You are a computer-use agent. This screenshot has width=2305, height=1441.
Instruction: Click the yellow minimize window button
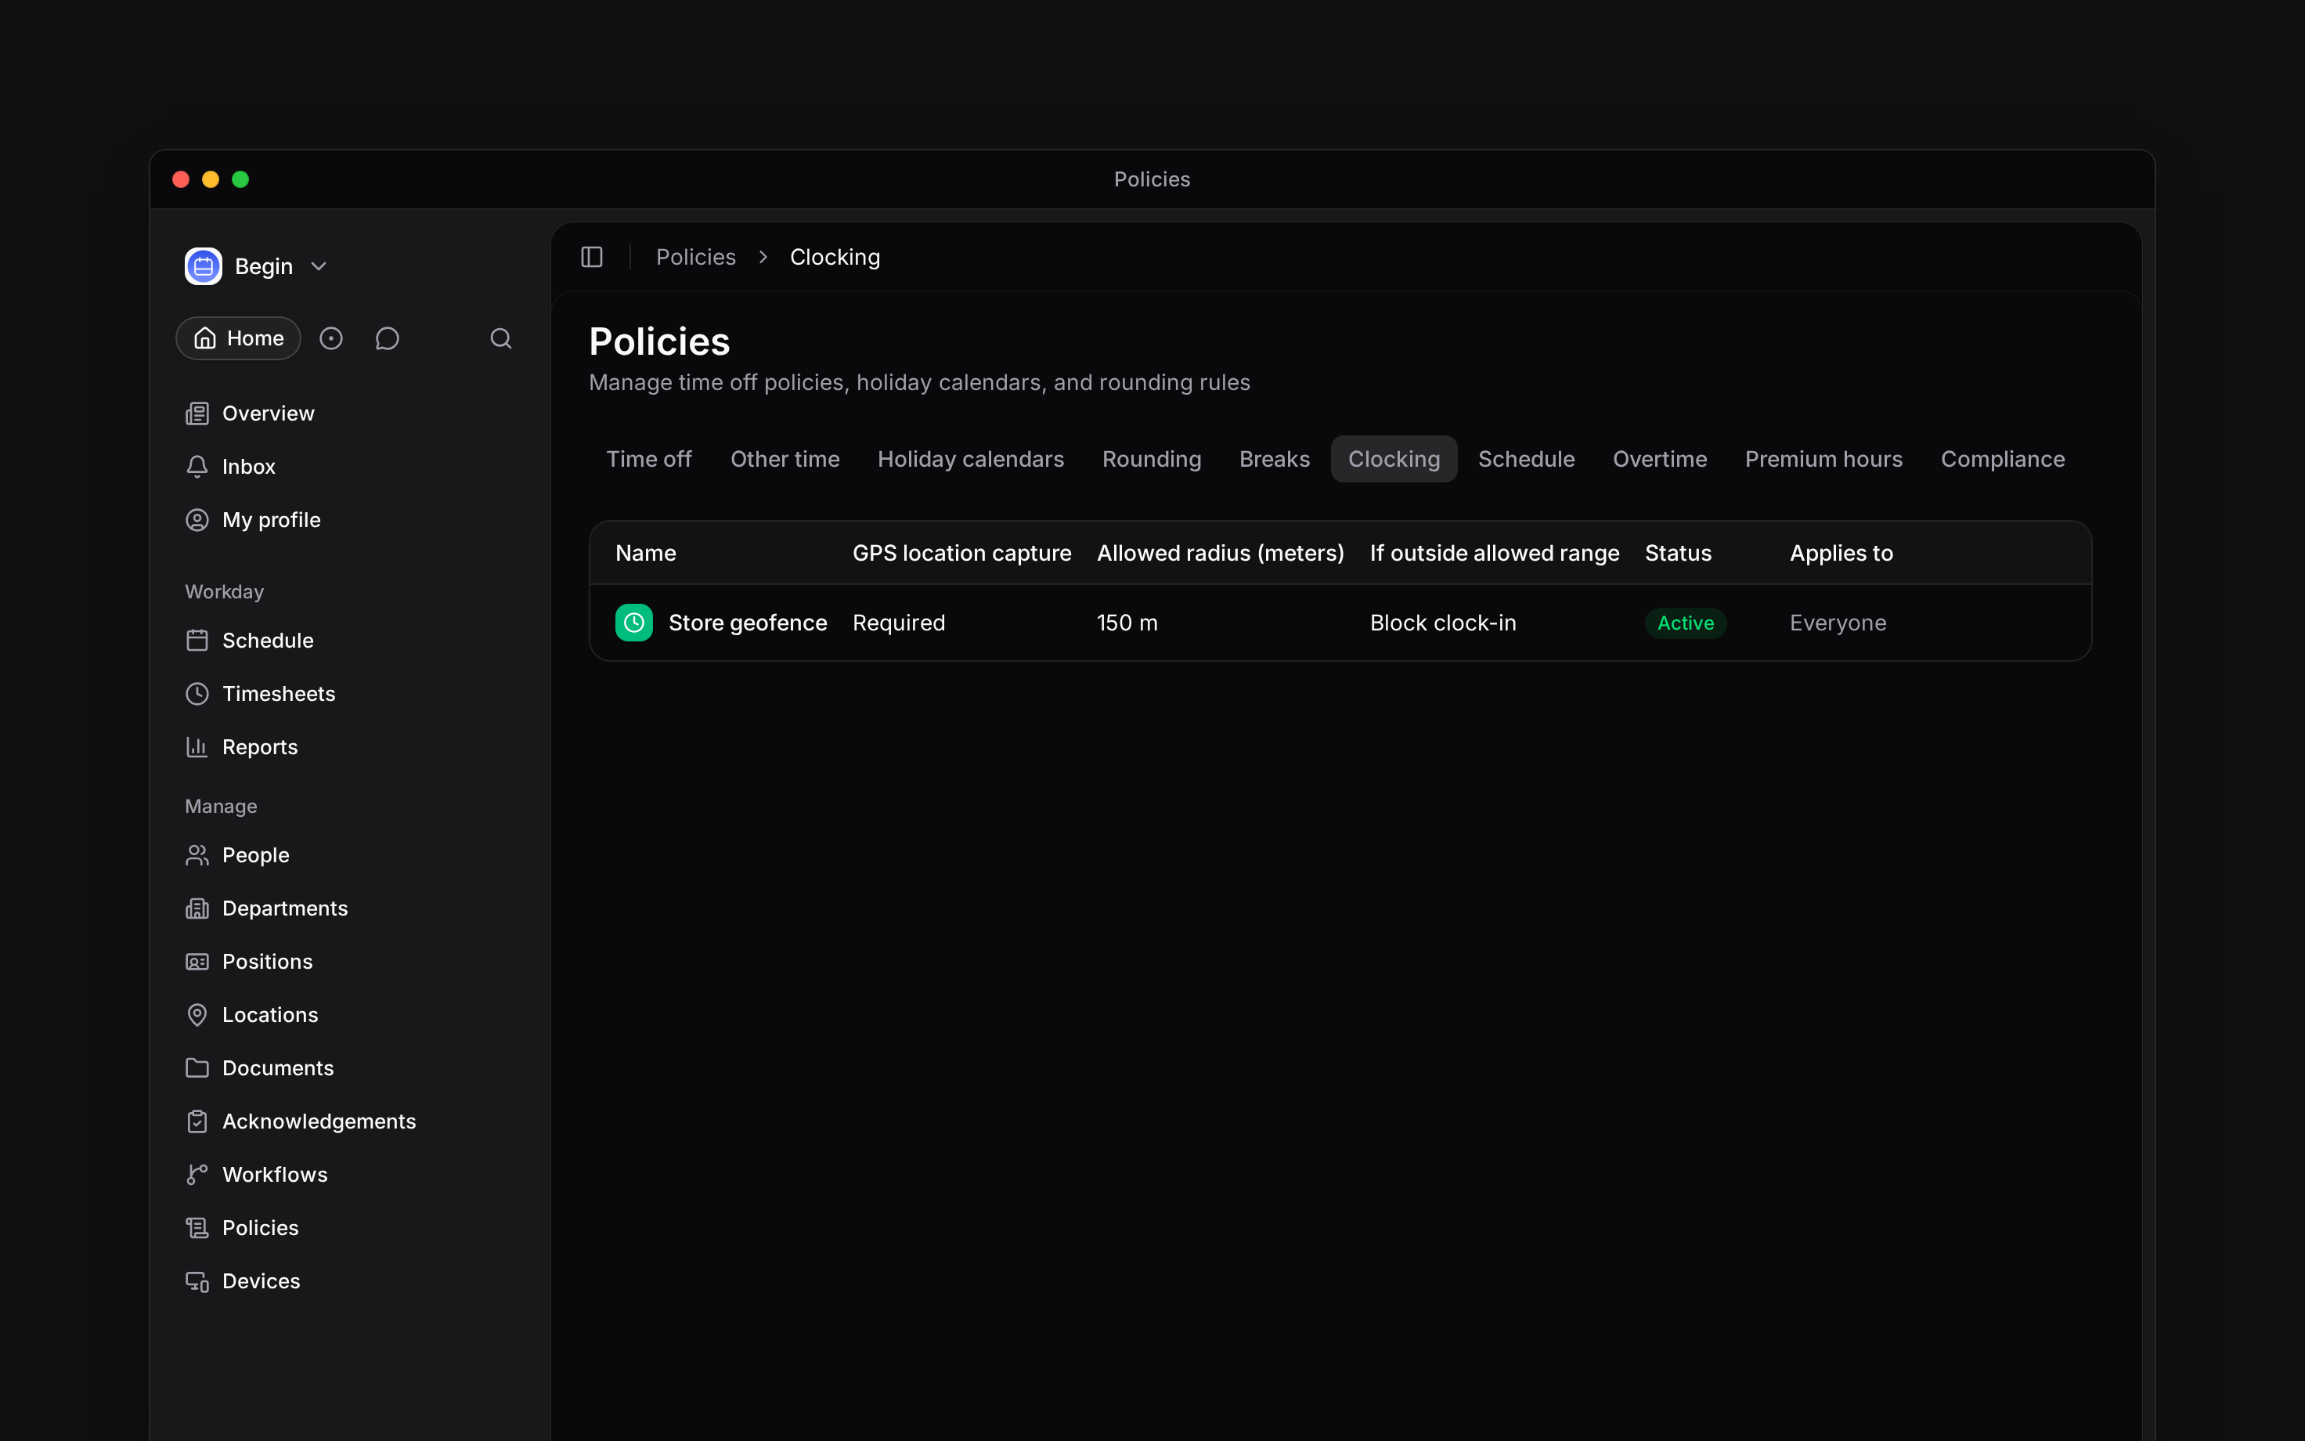pos(211,179)
